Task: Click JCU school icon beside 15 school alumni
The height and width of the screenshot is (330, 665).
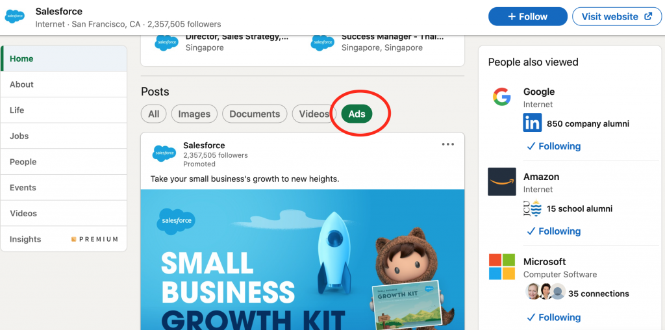Action: [533, 208]
